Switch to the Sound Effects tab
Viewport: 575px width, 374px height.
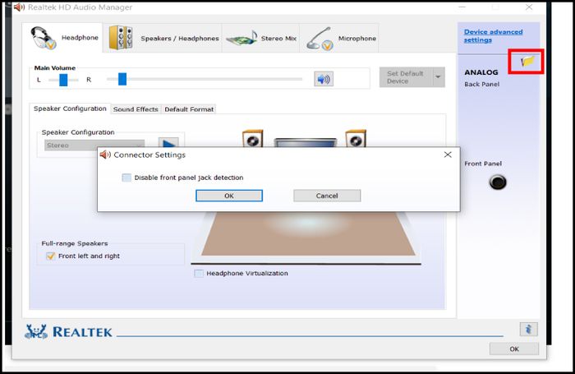coord(136,109)
